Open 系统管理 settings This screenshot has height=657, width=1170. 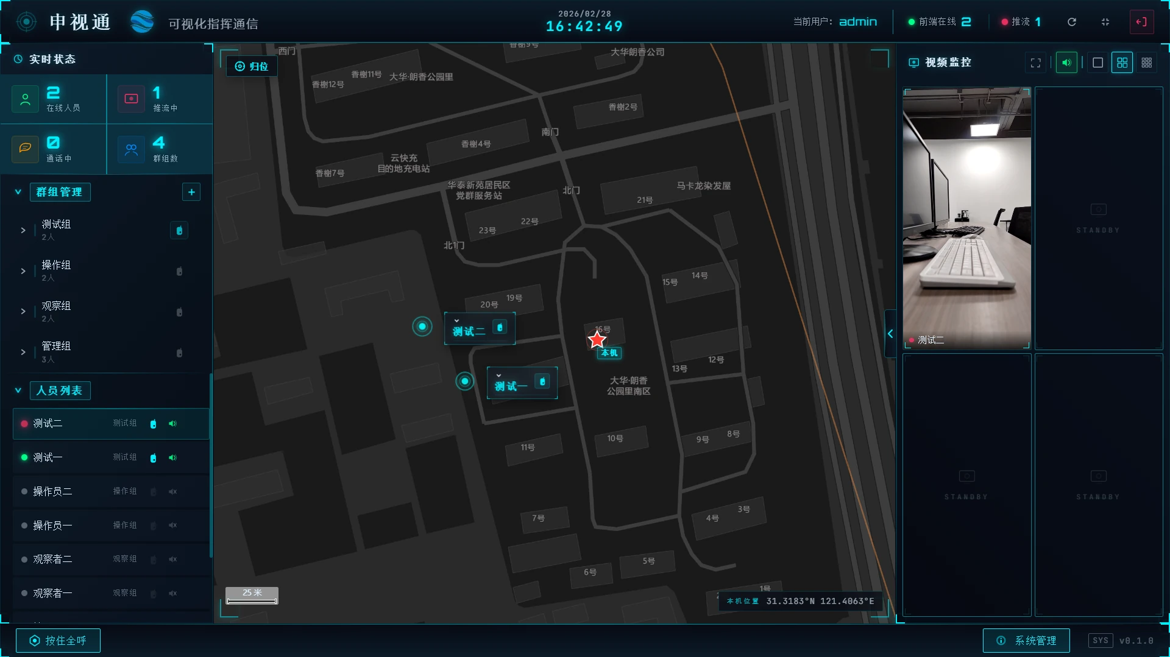[x=1026, y=641]
